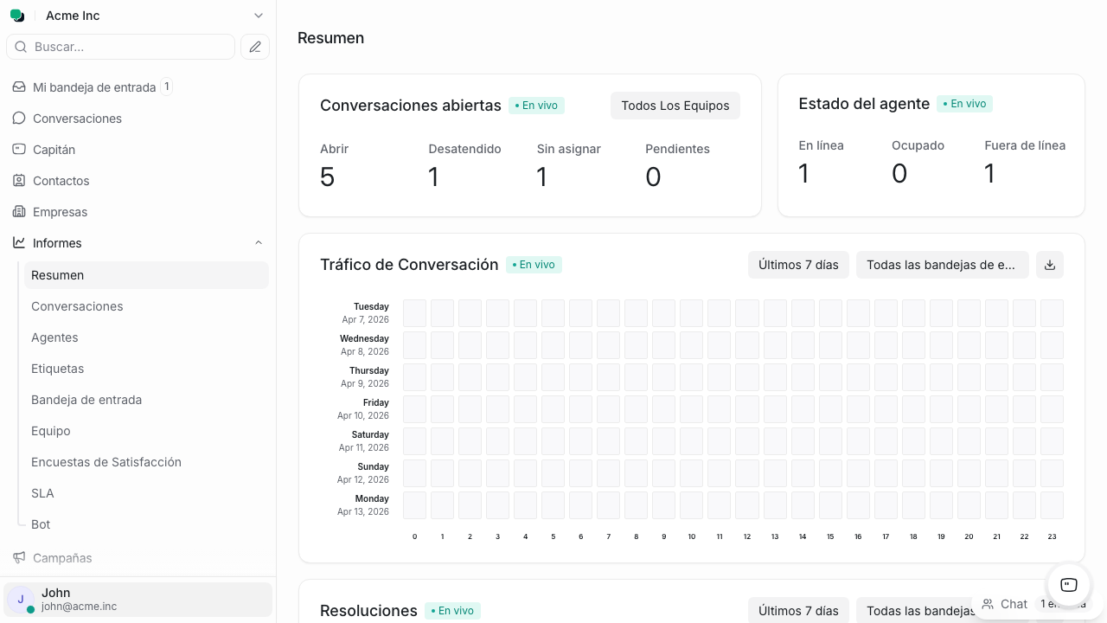
Task: Go to the Agentes report
Action: [54, 337]
